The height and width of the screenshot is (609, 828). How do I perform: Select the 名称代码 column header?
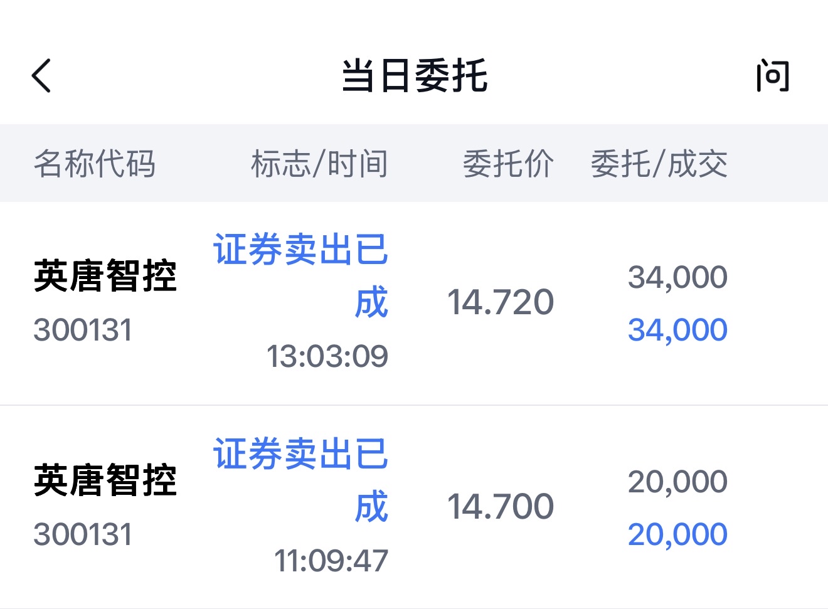click(x=95, y=164)
